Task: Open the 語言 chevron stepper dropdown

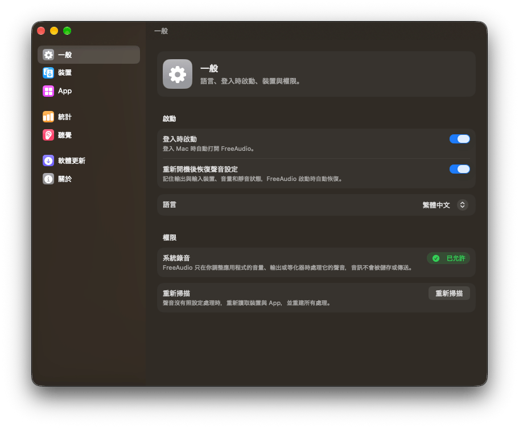Action: click(x=463, y=205)
